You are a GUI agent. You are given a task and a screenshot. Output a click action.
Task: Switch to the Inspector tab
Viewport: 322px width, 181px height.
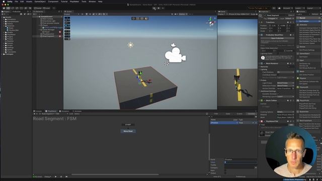click(264, 12)
